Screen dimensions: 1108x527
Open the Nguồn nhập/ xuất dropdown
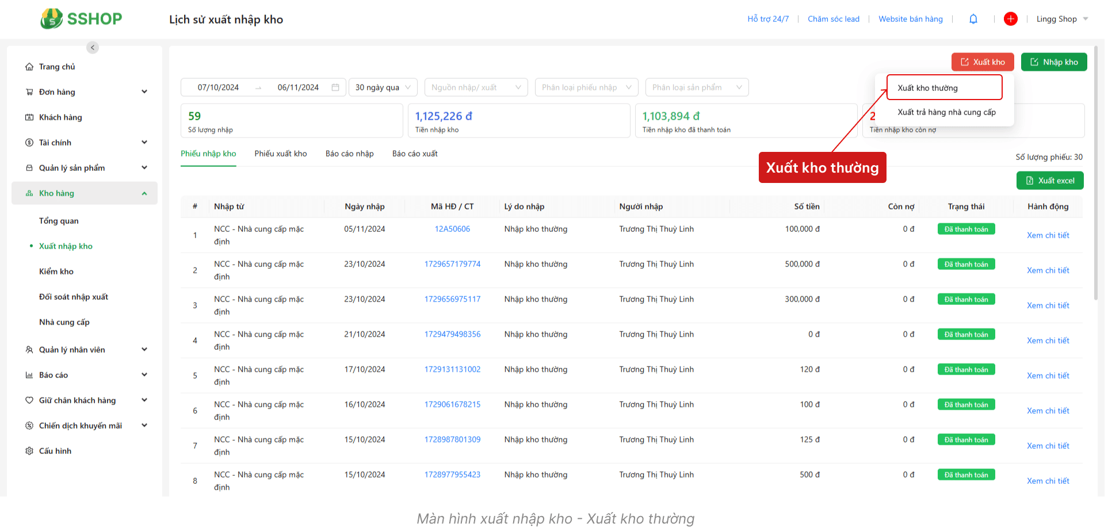(476, 87)
